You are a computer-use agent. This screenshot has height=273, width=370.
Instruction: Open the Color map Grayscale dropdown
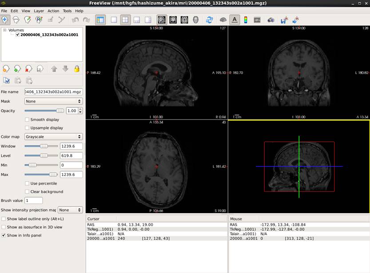54,137
